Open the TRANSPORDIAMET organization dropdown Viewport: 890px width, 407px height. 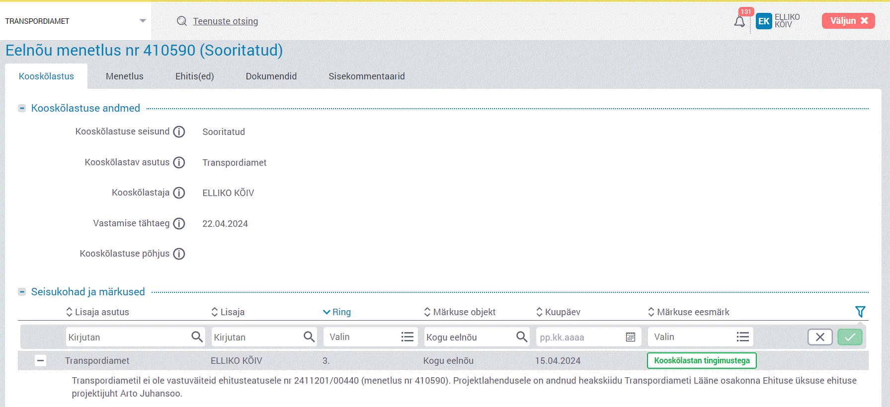click(x=75, y=21)
